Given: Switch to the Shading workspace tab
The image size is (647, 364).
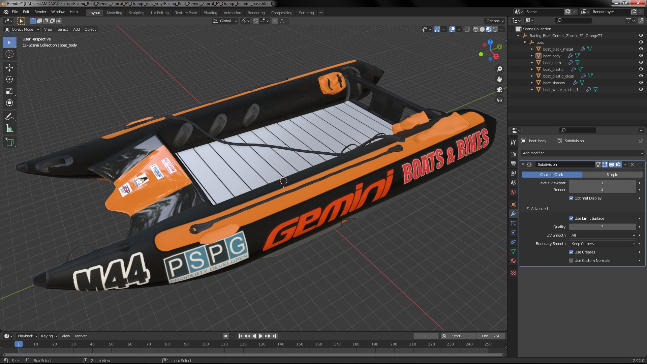Looking at the screenshot, I should pyautogui.click(x=210, y=13).
